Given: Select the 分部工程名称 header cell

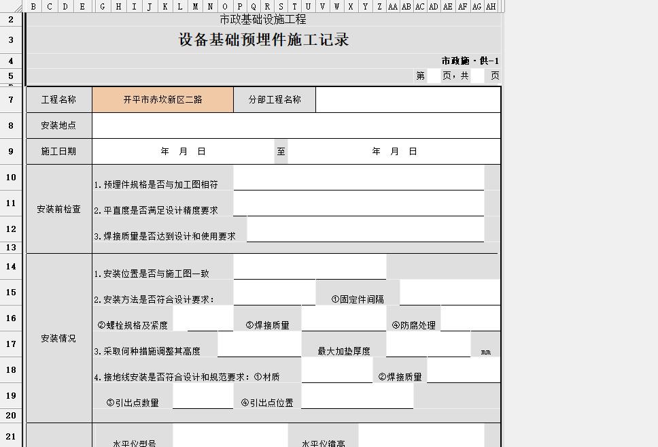Looking at the screenshot, I should click(x=274, y=99).
